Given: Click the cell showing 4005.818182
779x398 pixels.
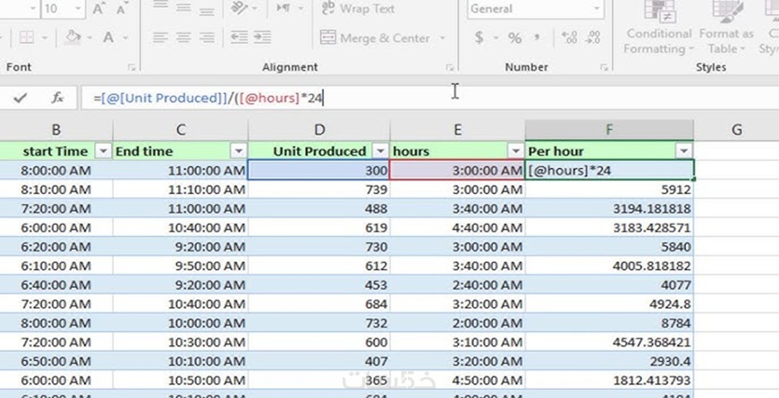Looking at the screenshot, I should 609,266.
